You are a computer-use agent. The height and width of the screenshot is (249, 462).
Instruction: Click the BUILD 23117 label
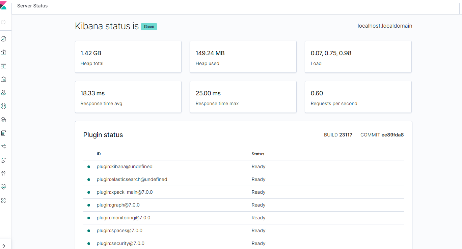coord(338,135)
